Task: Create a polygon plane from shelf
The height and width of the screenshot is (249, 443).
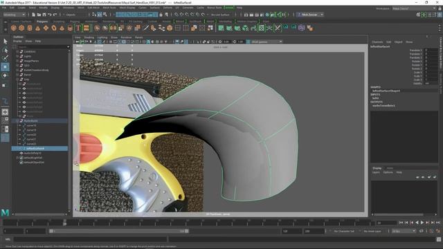Action: [46, 28]
